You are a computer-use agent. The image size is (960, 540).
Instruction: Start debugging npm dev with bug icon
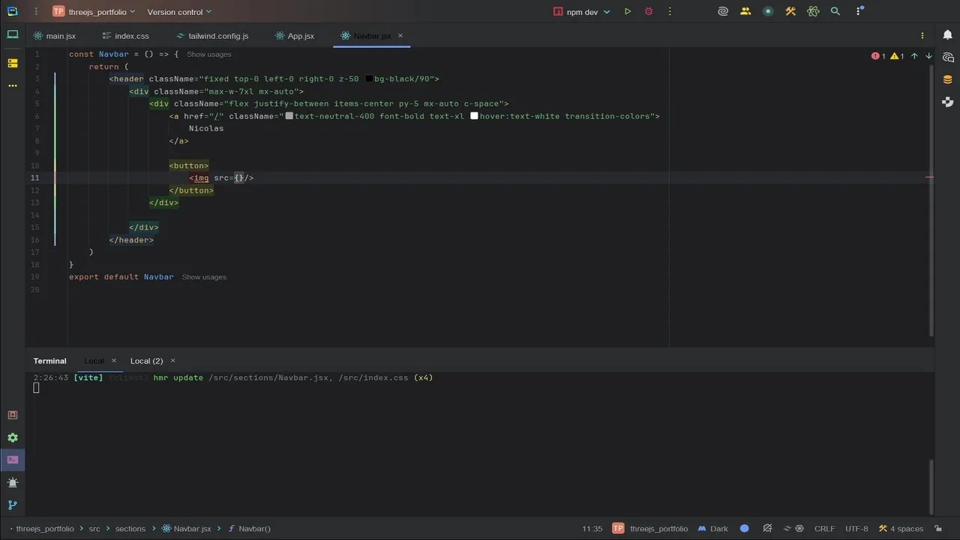click(649, 12)
